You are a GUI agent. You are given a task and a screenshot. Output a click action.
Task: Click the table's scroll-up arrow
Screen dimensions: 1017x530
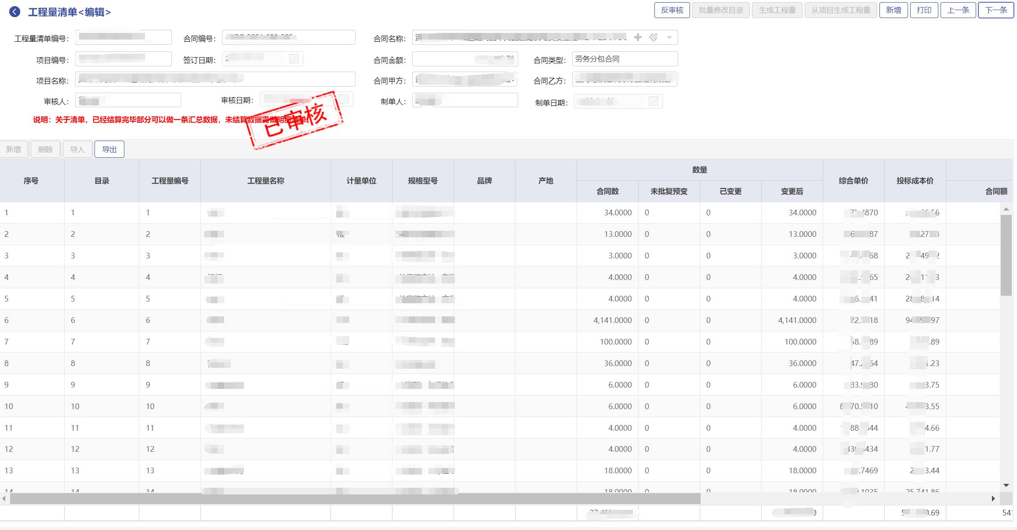[1006, 209]
